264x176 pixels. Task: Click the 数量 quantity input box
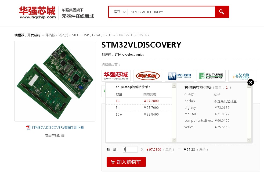click(130, 149)
